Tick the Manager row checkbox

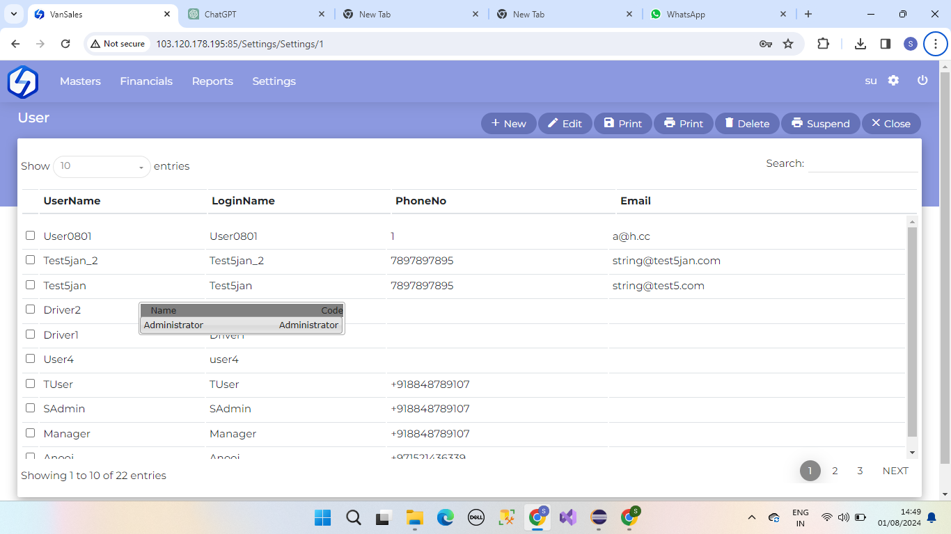point(30,433)
